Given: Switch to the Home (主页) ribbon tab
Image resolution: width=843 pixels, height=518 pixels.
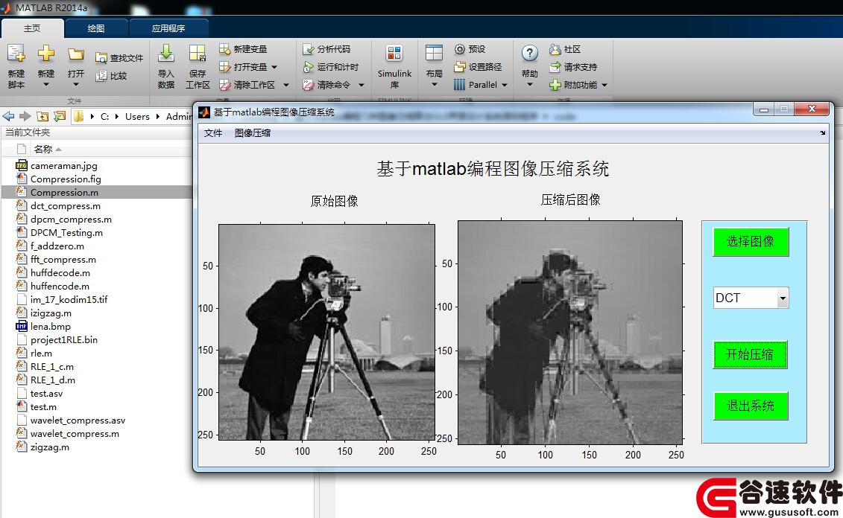Looking at the screenshot, I should pyautogui.click(x=32, y=28).
